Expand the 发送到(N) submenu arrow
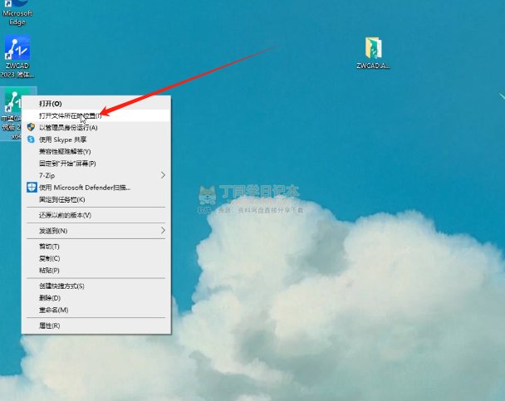Screen dimensions: 505x401 coord(163,231)
